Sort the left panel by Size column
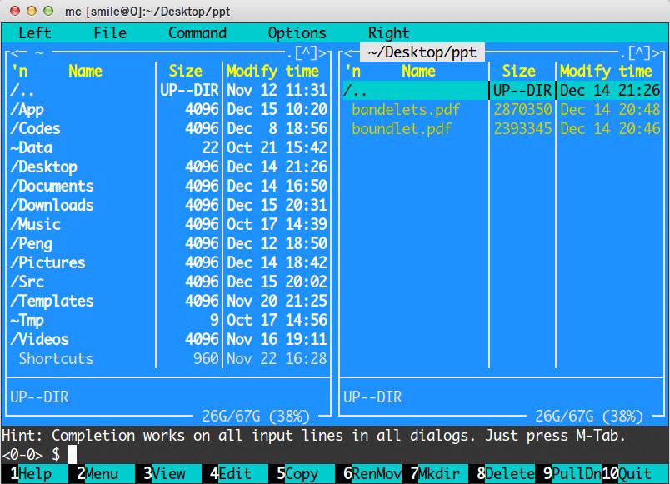670x484 pixels. click(186, 72)
